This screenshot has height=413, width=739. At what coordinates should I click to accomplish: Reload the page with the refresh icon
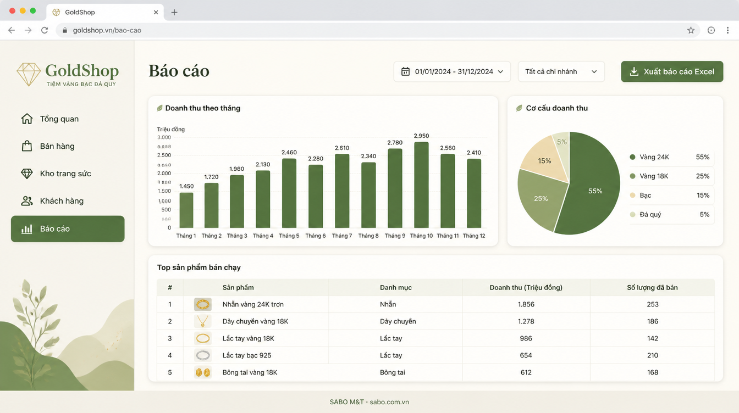pos(45,30)
